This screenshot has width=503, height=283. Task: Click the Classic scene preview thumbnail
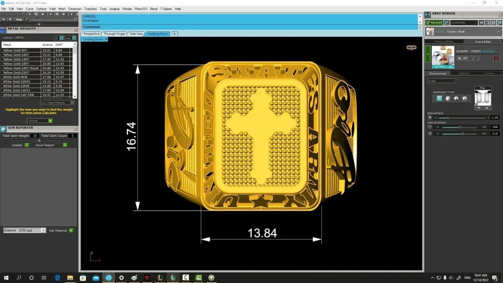443,55
